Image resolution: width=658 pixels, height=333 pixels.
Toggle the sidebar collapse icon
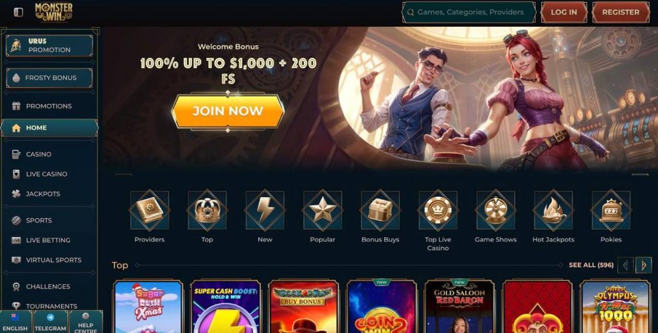click(x=19, y=12)
